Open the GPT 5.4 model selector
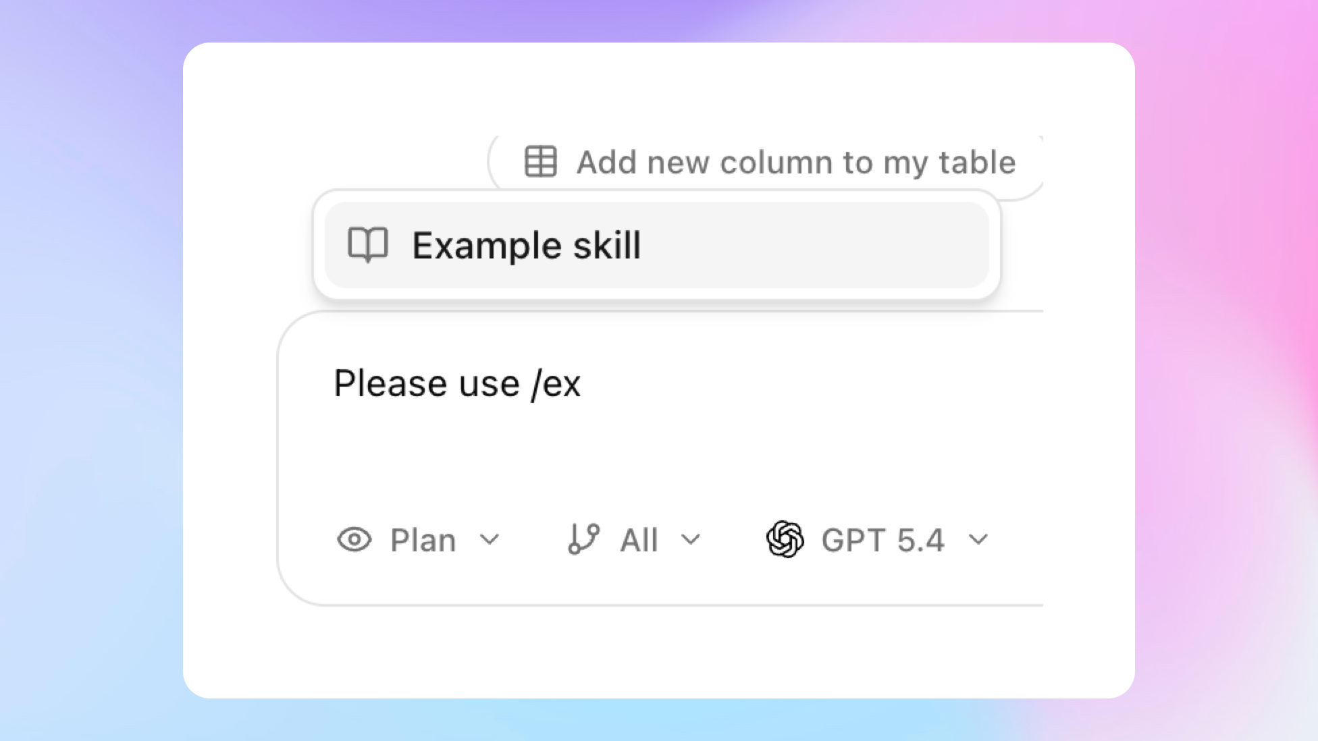Viewport: 1318px width, 741px height. pyautogui.click(x=882, y=541)
